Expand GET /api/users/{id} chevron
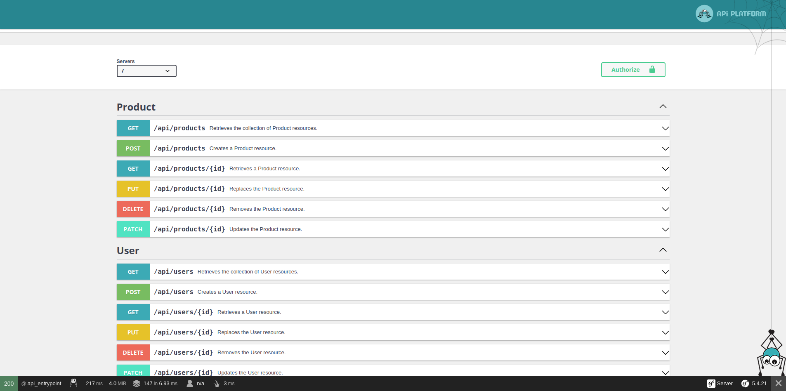The height and width of the screenshot is (391, 786). tap(666, 312)
